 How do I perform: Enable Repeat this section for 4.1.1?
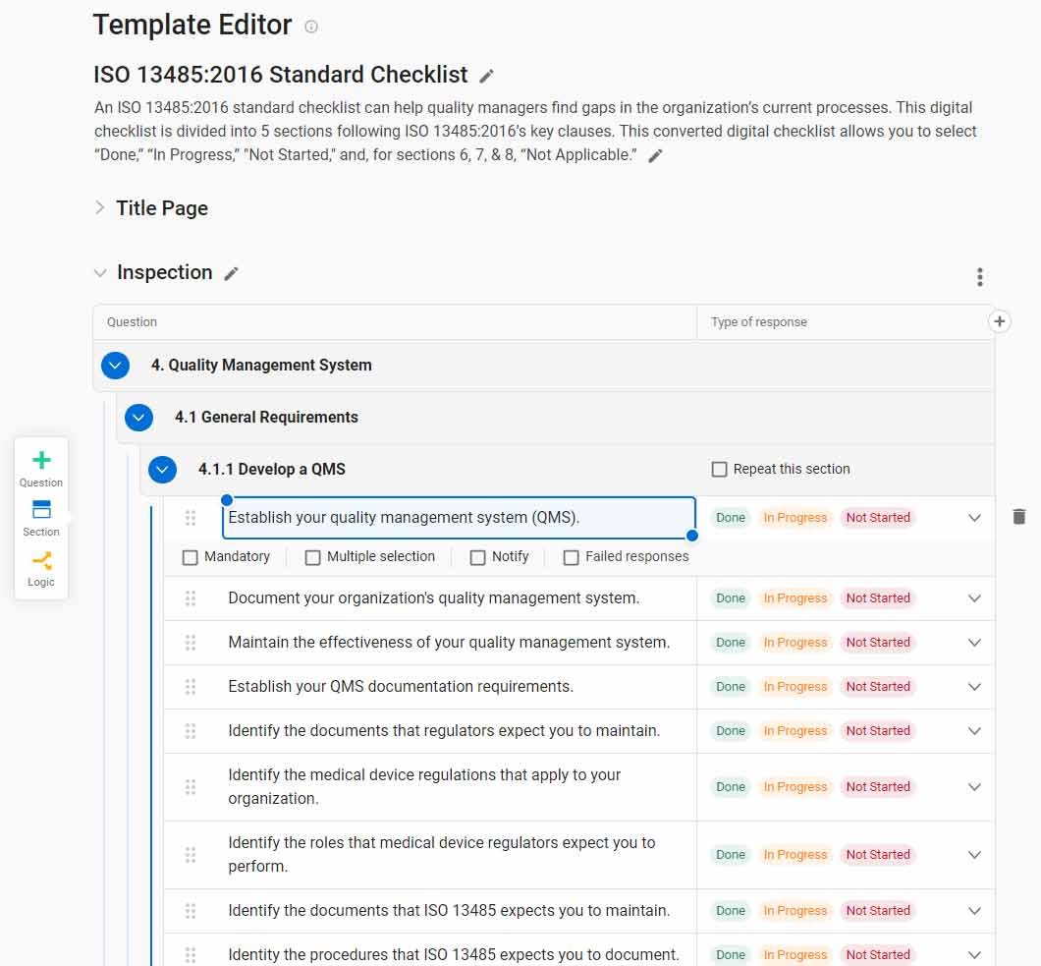point(719,469)
